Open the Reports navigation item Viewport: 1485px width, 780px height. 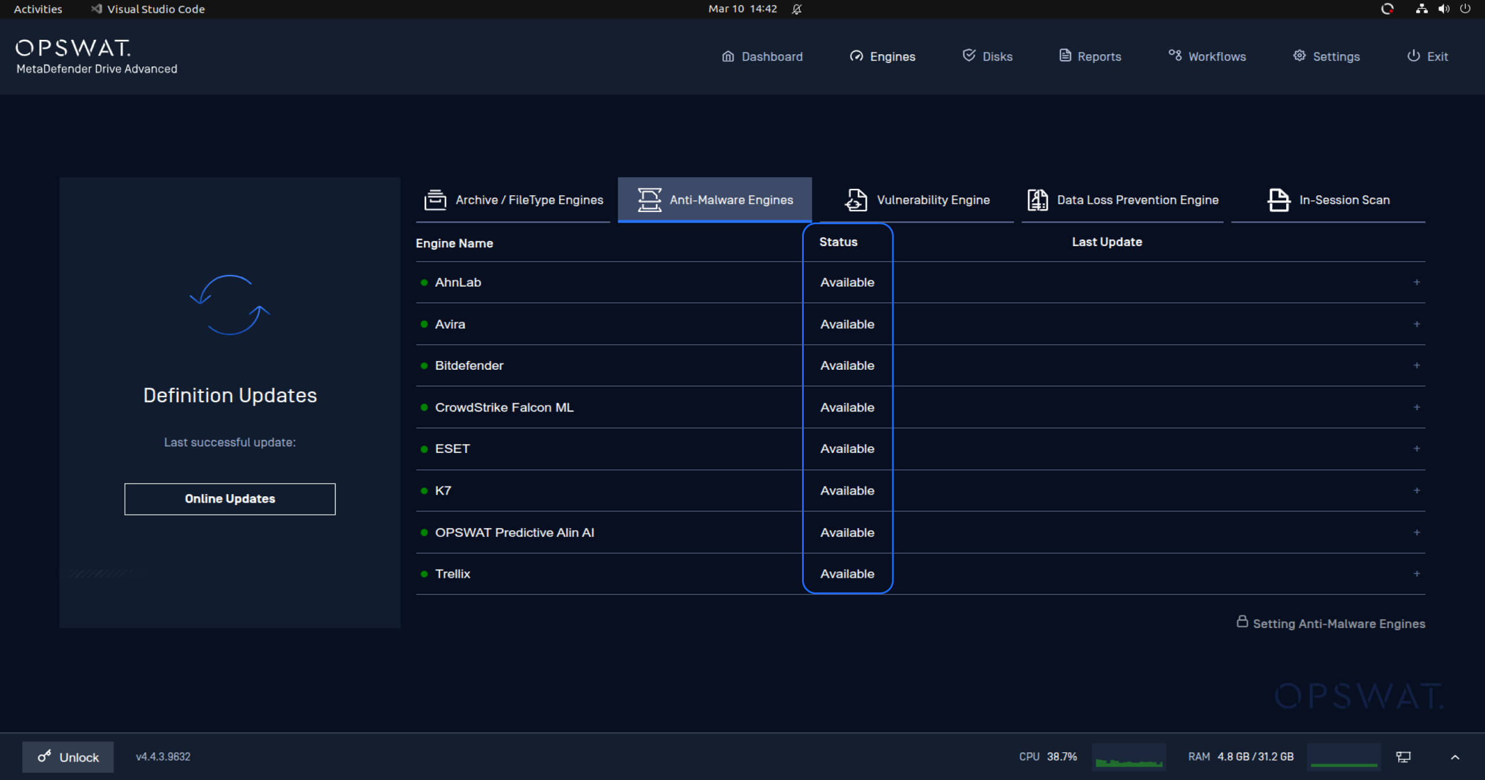pos(1090,56)
